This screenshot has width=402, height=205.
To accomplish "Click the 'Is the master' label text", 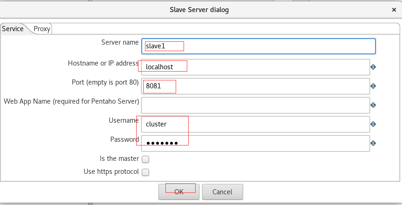I will (x=119, y=159).
